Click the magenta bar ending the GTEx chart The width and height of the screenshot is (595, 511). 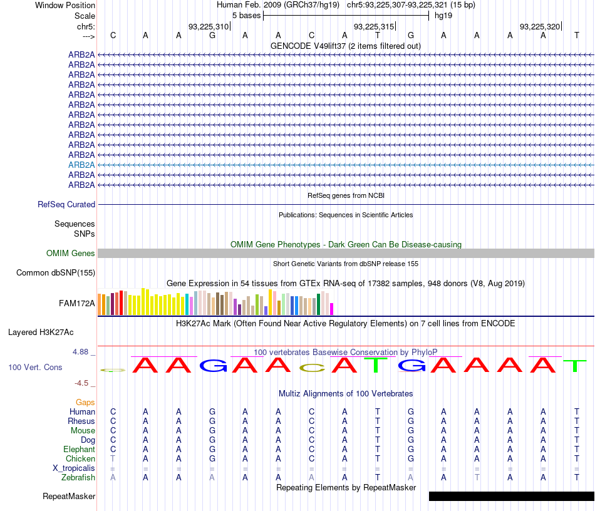click(332, 309)
